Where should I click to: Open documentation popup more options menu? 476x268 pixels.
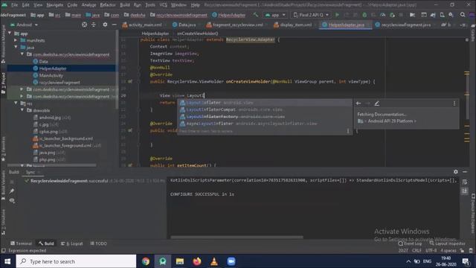point(454,103)
